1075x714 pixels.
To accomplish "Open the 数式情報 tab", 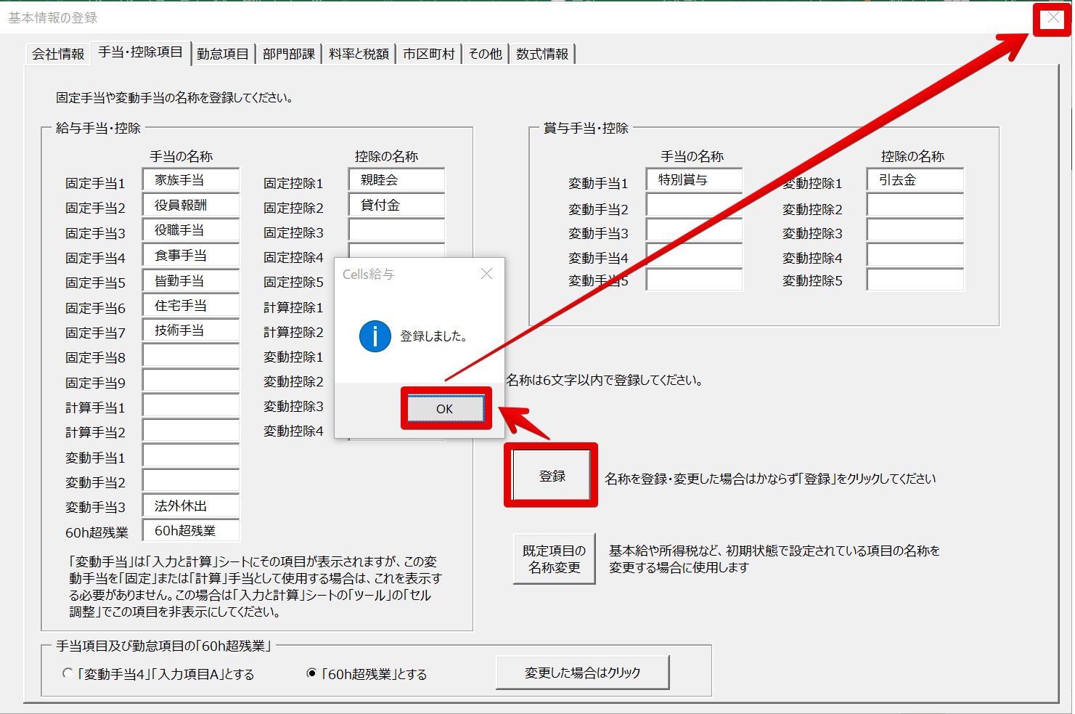I will (x=542, y=54).
